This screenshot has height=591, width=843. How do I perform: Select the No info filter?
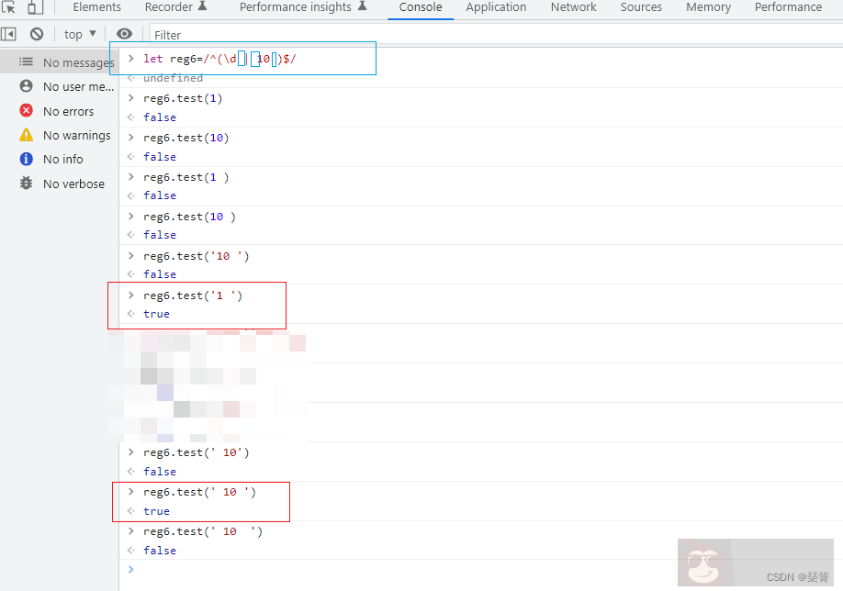62,159
